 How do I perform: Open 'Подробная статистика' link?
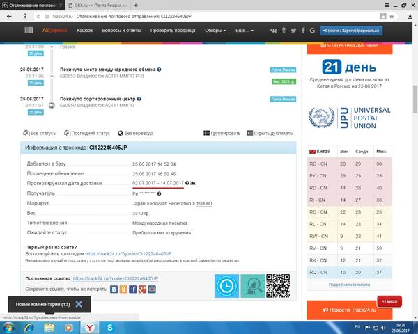pyautogui.click(x=349, y=285)
